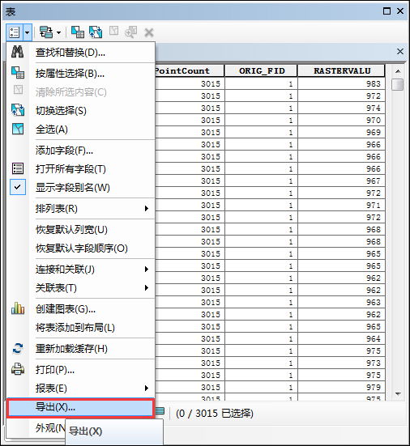Click bar chart icon beside 创建图表
The height and width of the screenshot is (446, 410).
point(18,308)
